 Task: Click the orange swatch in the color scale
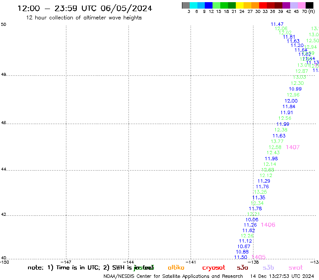point(255,5)
